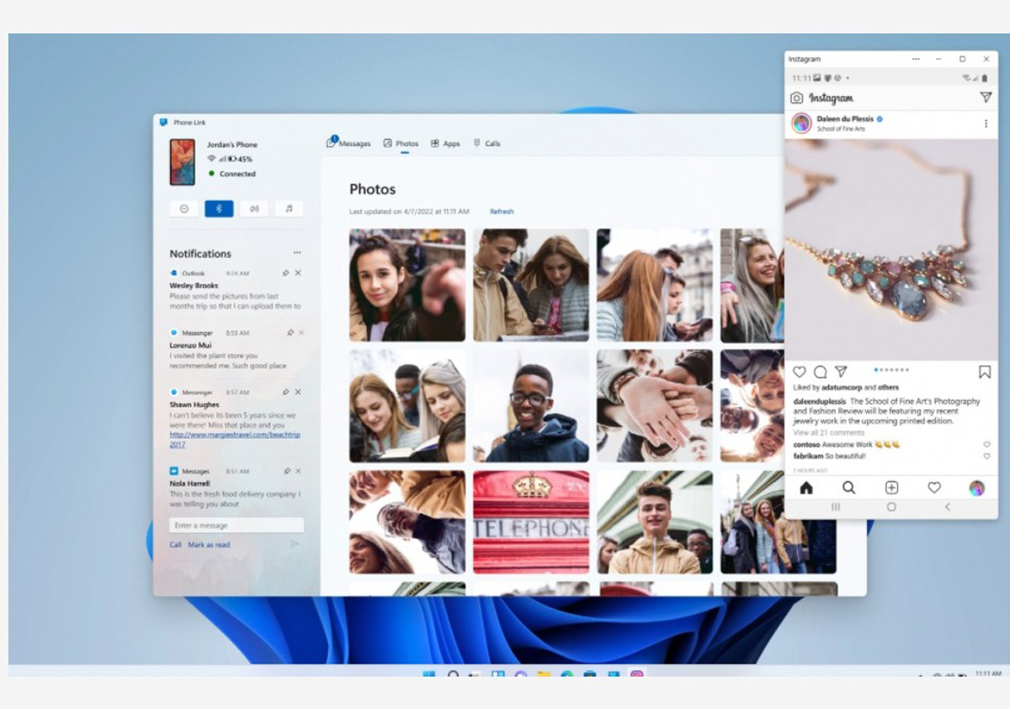Viewport: 1010px width, 709px height.
Task: Open Wesley Brooks Outlook notification text
Action: point(236,301)
